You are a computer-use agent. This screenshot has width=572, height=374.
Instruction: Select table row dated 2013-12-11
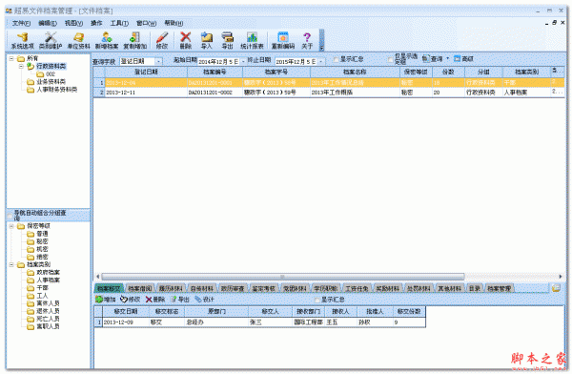pyautogui.click(x=328, y=93)
